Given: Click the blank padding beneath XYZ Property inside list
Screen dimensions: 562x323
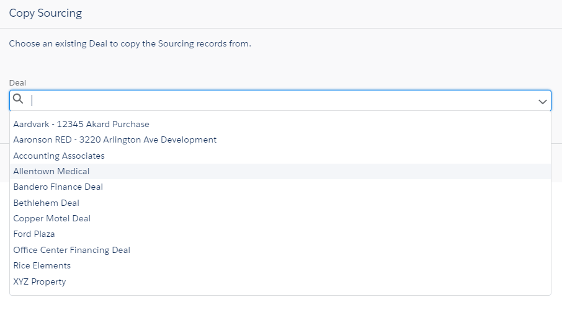Looking at the screenshot, I should (x=280, y=292).
